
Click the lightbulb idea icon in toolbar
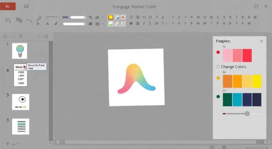[131, 17]
